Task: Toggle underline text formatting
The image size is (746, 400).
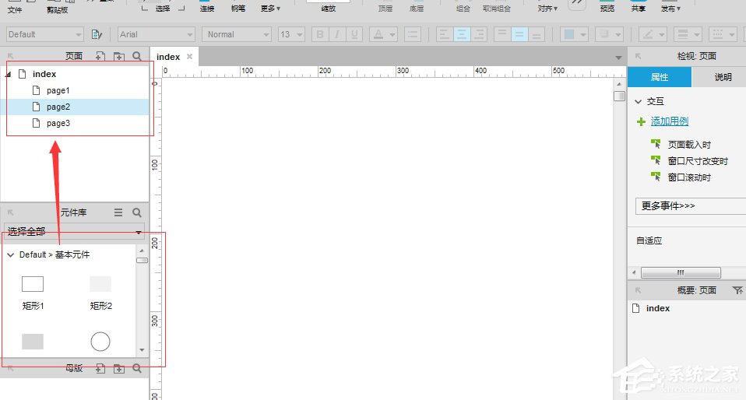Action: click(x=354, y=34)
